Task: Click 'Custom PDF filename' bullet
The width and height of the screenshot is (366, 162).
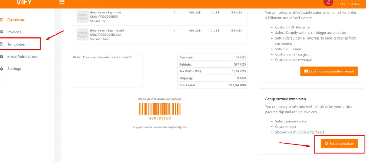Action: [292, 27]
